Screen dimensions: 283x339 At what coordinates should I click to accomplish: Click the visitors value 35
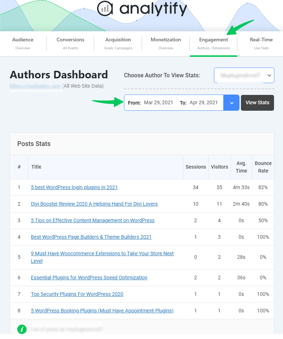coord(219,187)
